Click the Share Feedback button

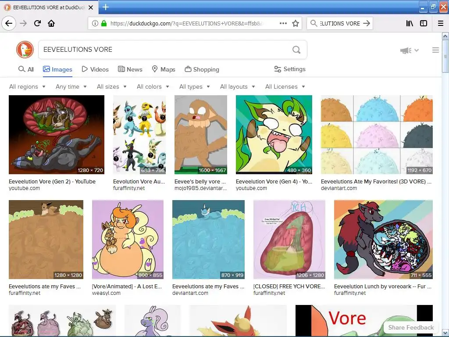coord(410,327)
